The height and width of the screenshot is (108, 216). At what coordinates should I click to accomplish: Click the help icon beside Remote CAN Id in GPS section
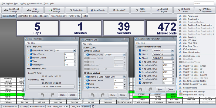click(87, 80)
